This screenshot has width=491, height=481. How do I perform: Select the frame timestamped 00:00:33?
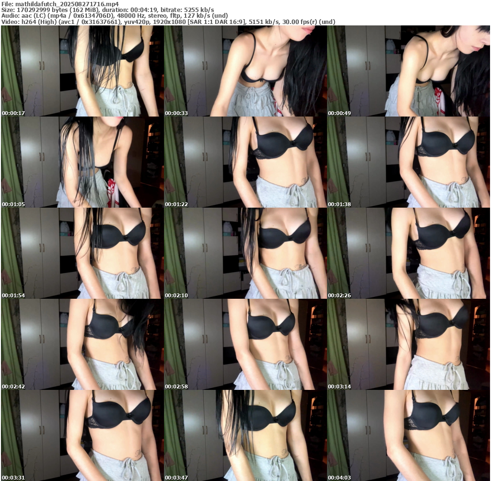pos(245,71)
